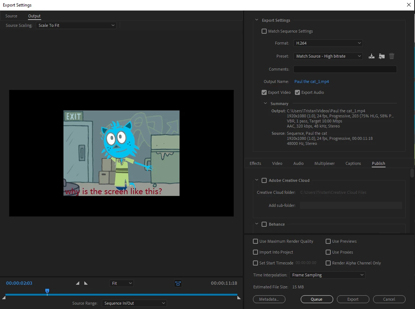Select the Output tab
Image resolution: width=415 pixels, height=309 pixels.
[x=34, y=16]
